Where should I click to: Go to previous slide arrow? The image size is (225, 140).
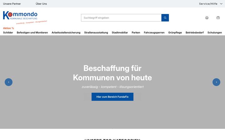tap(9, 82)
